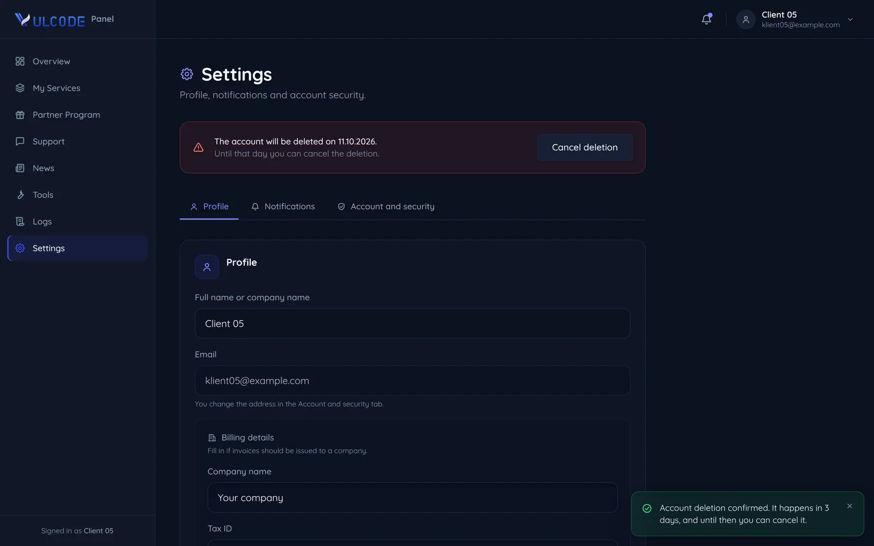Open the News menu label
The width and height of the screenshot is (874, 546).
[x=43, y=168]
